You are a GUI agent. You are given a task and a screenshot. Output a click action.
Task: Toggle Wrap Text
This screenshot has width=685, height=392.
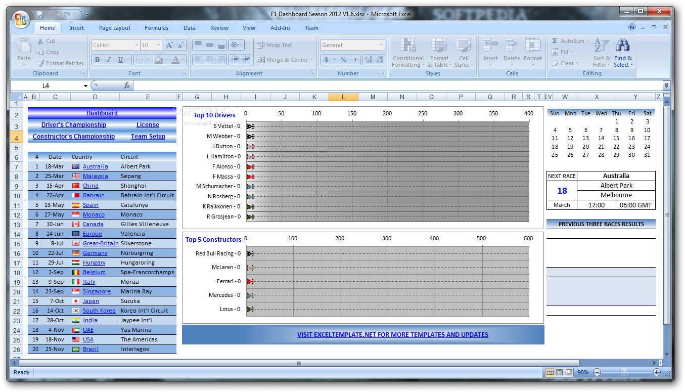275,45
